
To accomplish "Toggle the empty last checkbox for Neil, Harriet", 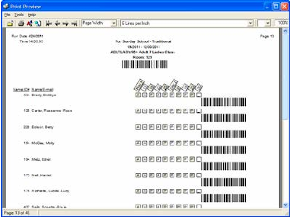I will point(199,175).
